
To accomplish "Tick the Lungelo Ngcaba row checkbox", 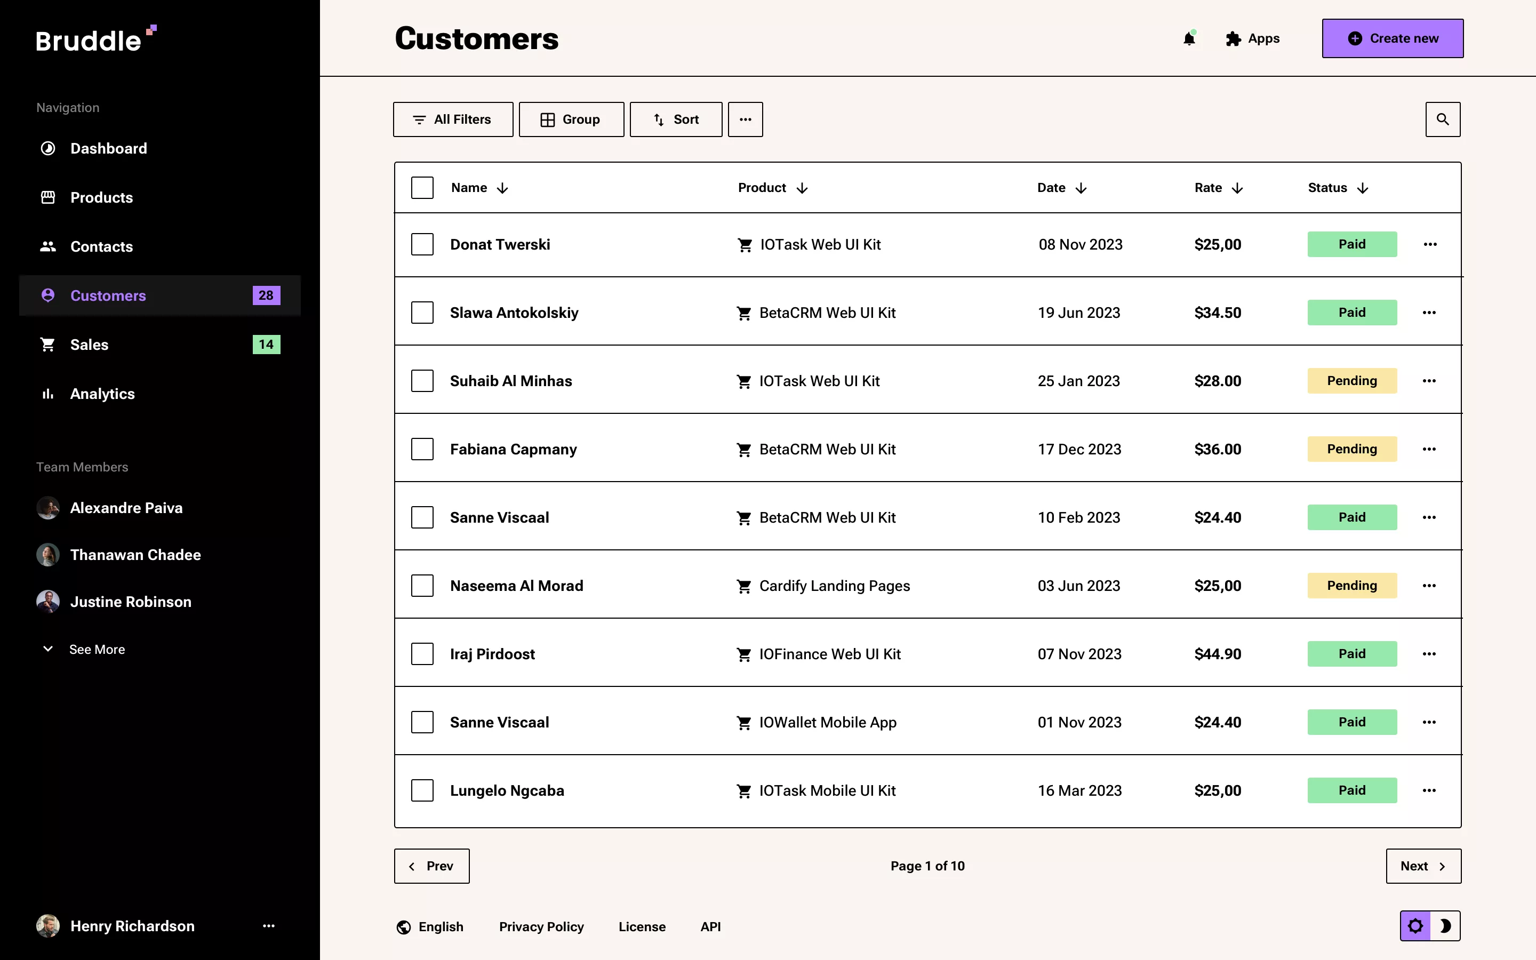I will (422, 790).
